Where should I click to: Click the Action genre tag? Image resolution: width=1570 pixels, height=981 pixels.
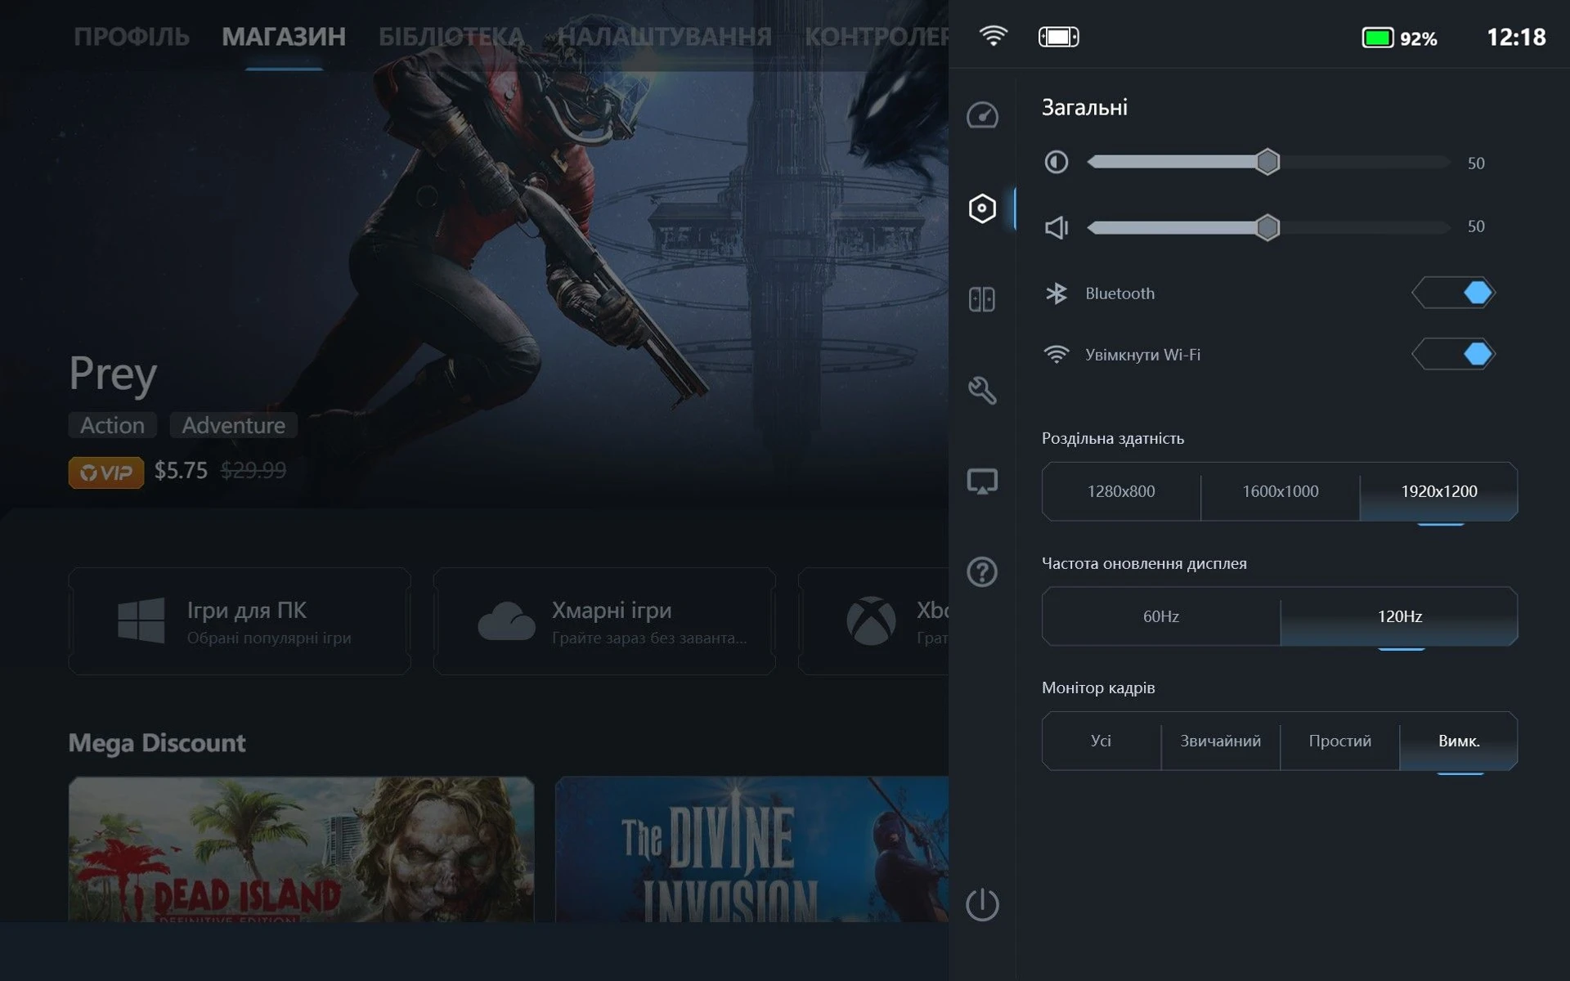112,425
